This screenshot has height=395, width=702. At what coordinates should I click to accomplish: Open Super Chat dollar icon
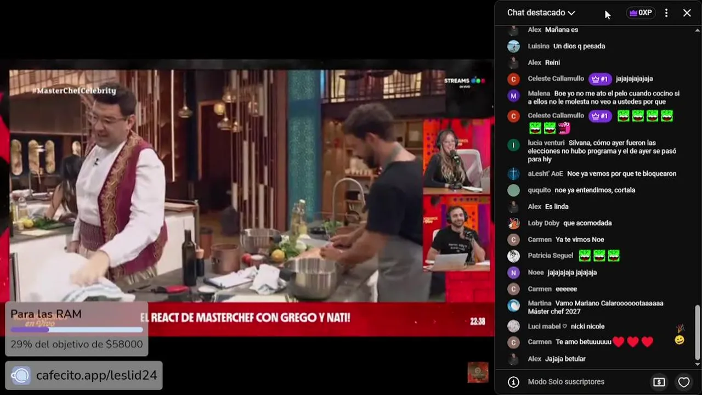click(659, 382)
